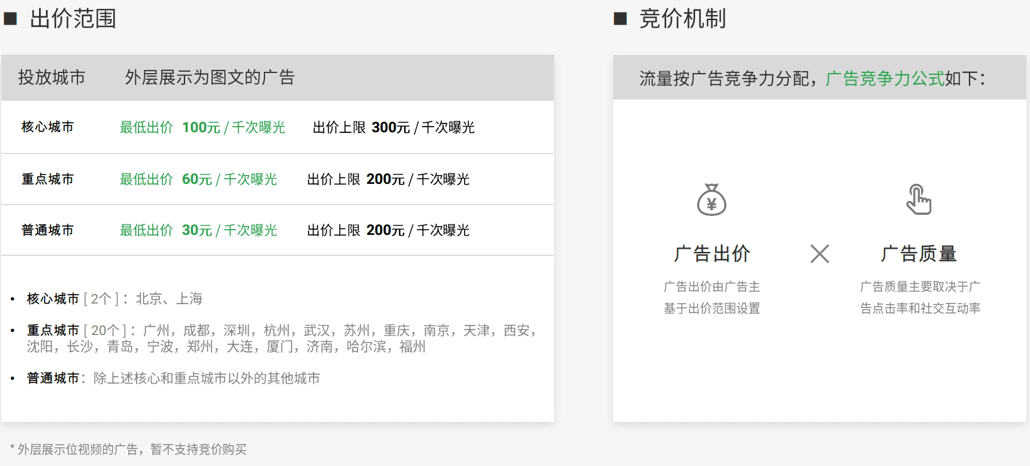1030x466 pixels.
Task: Open the green 广告竞争力公式 link
Action: click(885, 78)
